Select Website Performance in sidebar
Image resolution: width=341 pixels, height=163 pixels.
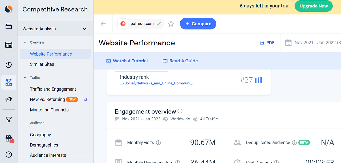pyautogui.click(x=55, y=54)
